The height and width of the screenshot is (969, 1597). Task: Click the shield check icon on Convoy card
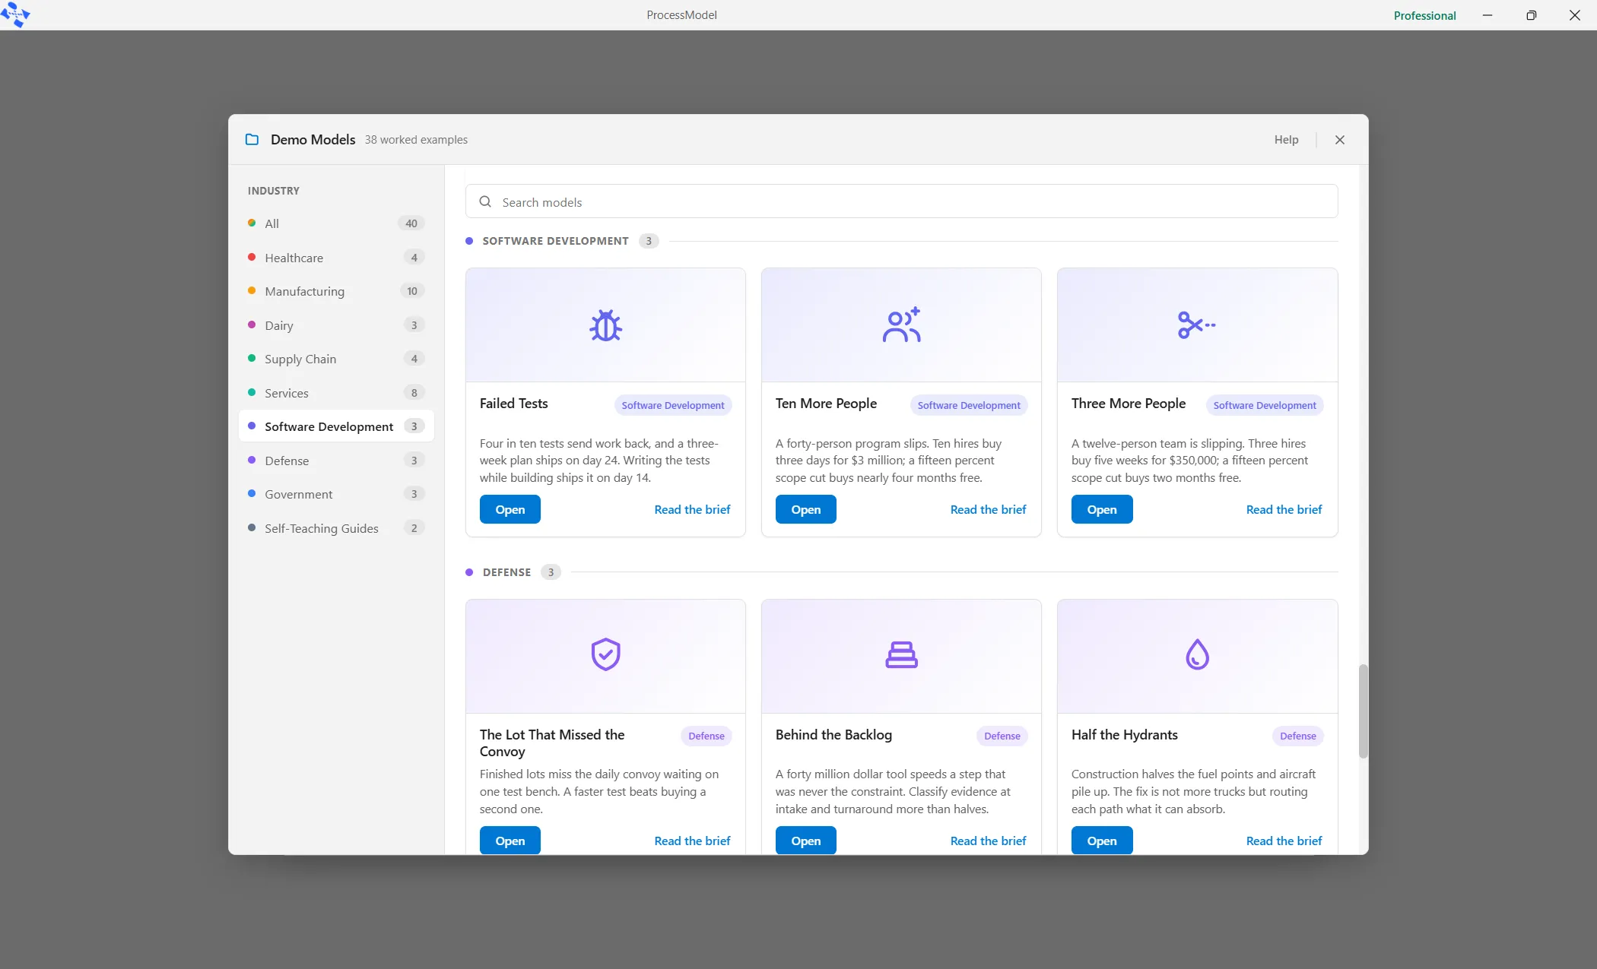point(605,654)
